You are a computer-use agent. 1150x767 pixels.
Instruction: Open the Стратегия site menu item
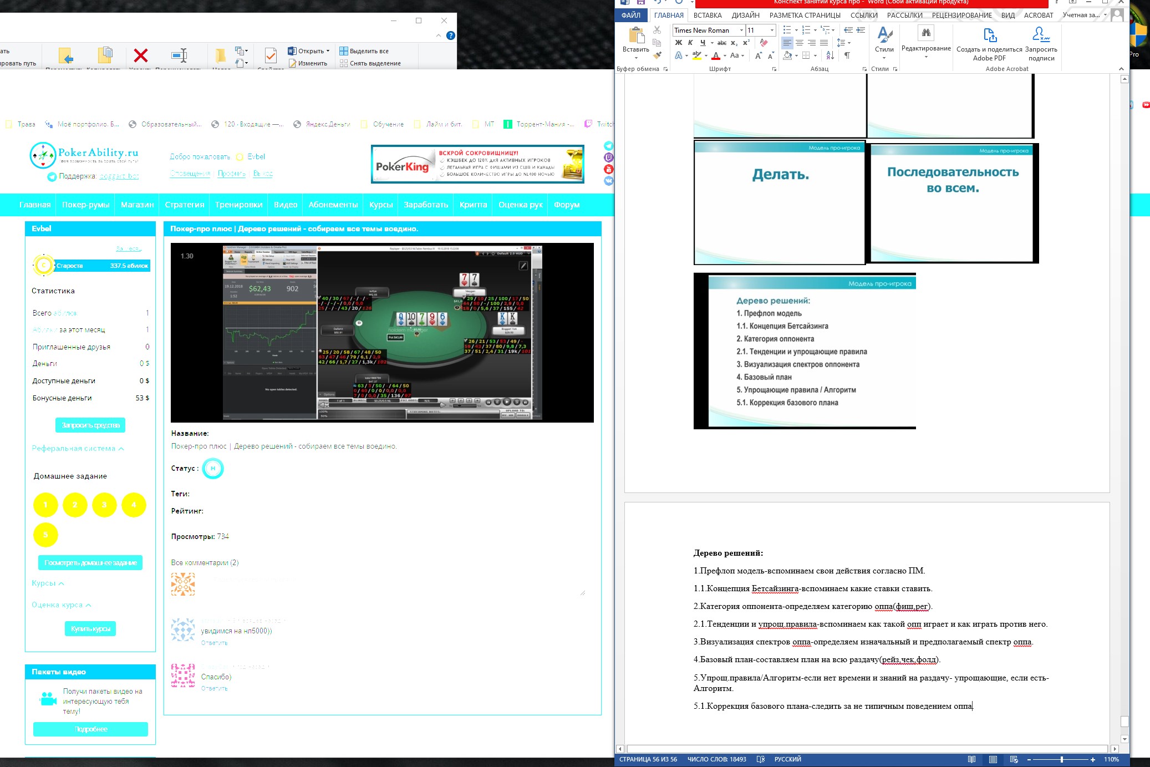pyautogui.click(x=185, y=205)
